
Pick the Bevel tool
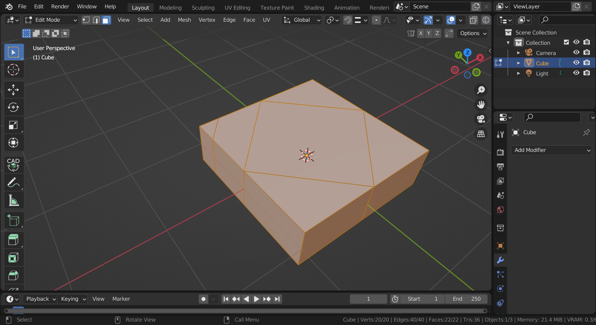13,275
